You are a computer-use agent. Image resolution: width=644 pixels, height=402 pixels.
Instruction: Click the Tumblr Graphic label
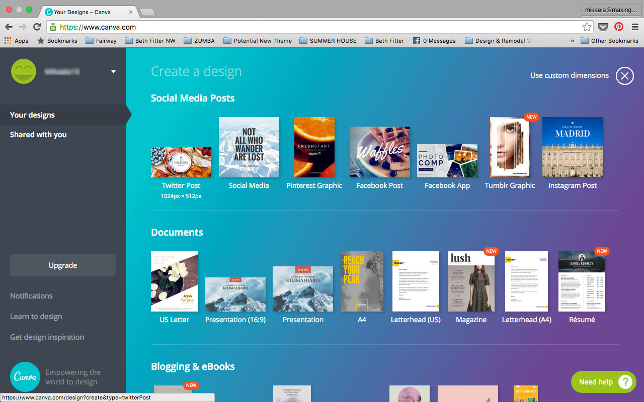(510, 185)
